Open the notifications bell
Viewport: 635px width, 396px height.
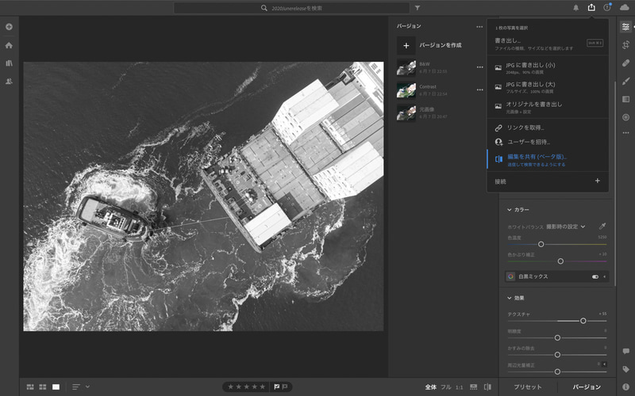coord(575,8)
